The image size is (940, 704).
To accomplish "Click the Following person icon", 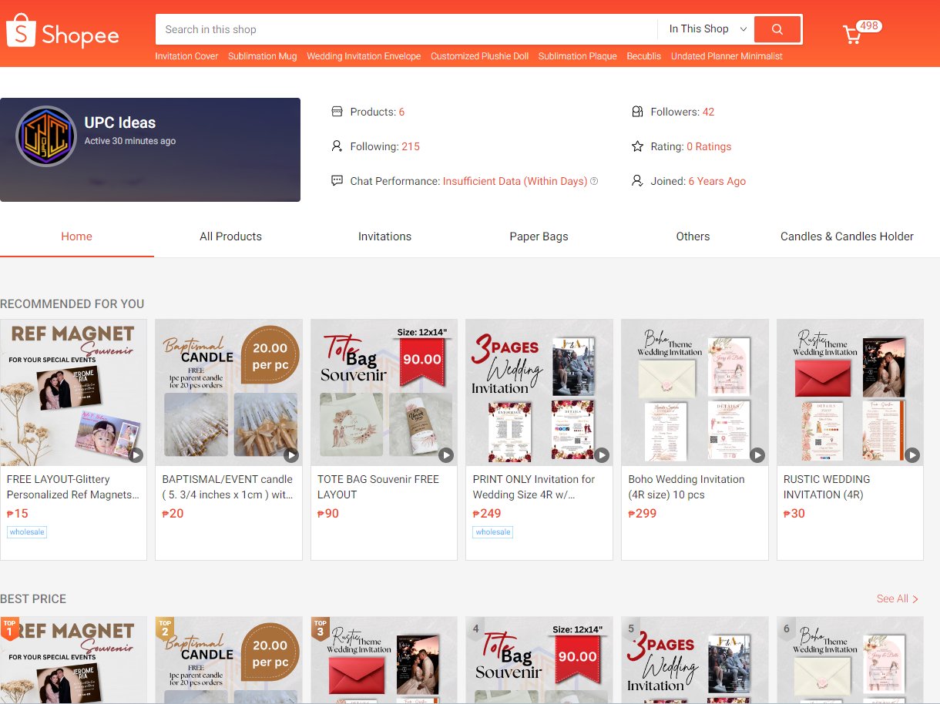I will 337,146.
